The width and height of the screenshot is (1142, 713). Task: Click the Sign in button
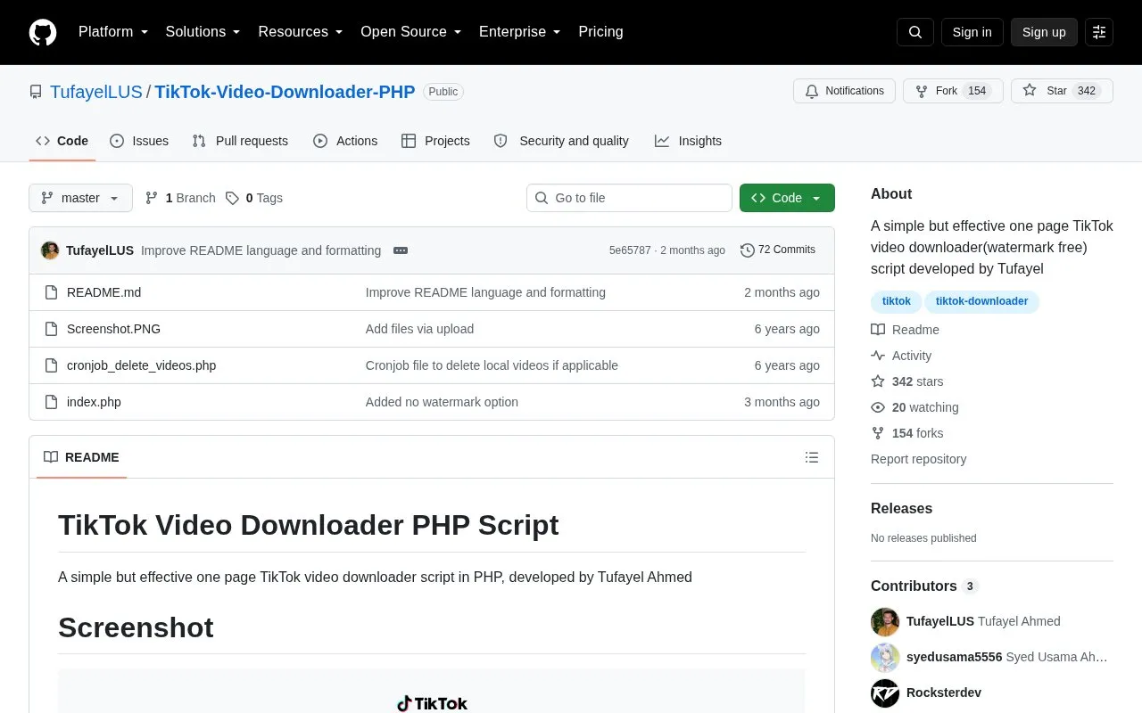[972, 32]
